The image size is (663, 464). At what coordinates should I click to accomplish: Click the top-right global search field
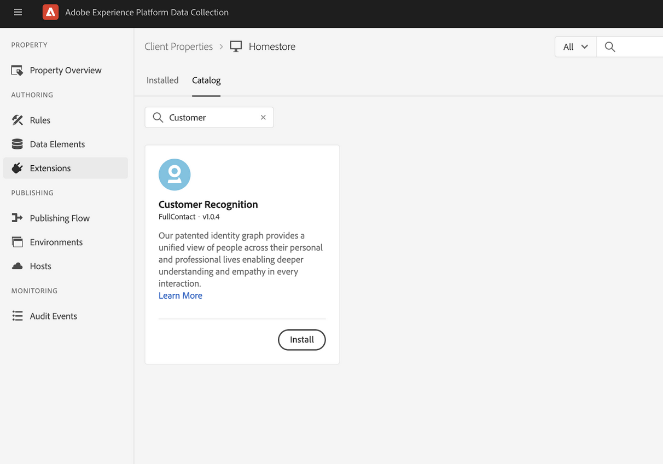(x=630, y=47)
